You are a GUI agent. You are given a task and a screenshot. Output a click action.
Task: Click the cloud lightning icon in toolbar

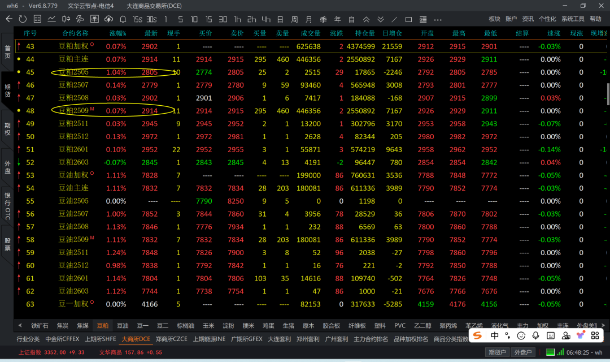coord(108,19)
